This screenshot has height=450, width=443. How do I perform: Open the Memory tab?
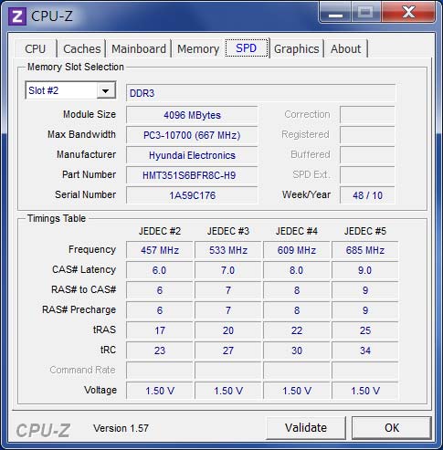tap(198, 48)
